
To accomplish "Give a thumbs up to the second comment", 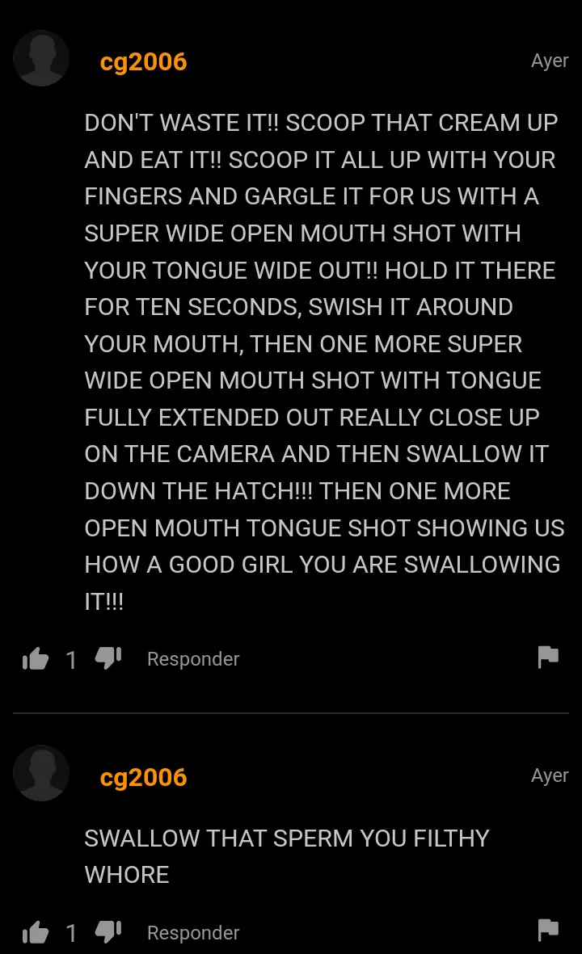I will [36, 932].
